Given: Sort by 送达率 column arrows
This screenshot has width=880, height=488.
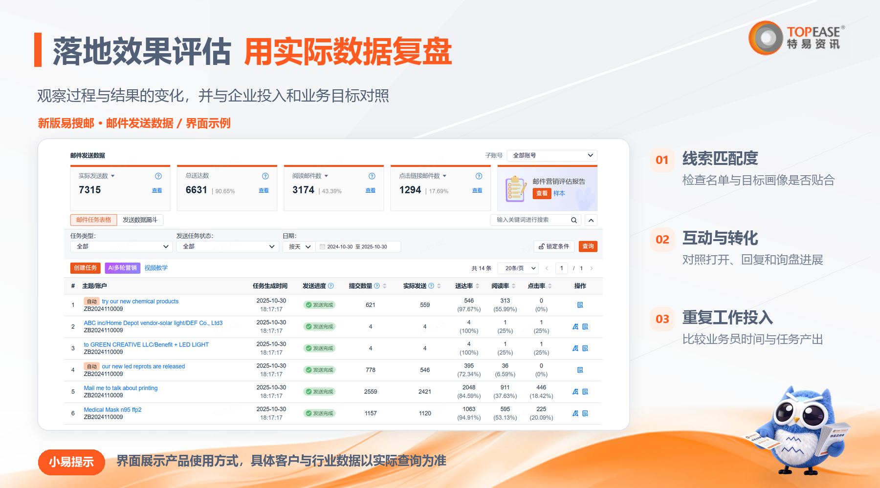Looking at the screenshot, I should click(478, 286).
